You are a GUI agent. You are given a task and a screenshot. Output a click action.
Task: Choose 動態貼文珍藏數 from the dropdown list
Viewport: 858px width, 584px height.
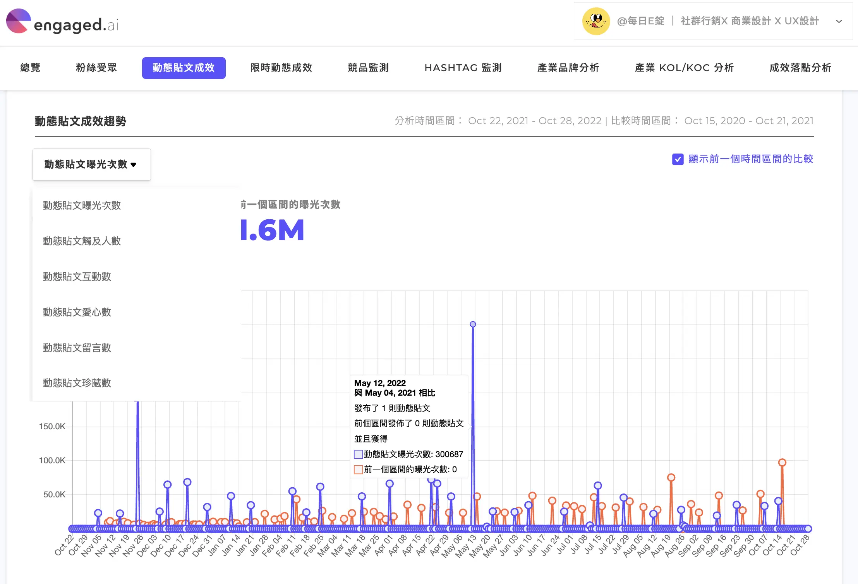coord(77,383)
